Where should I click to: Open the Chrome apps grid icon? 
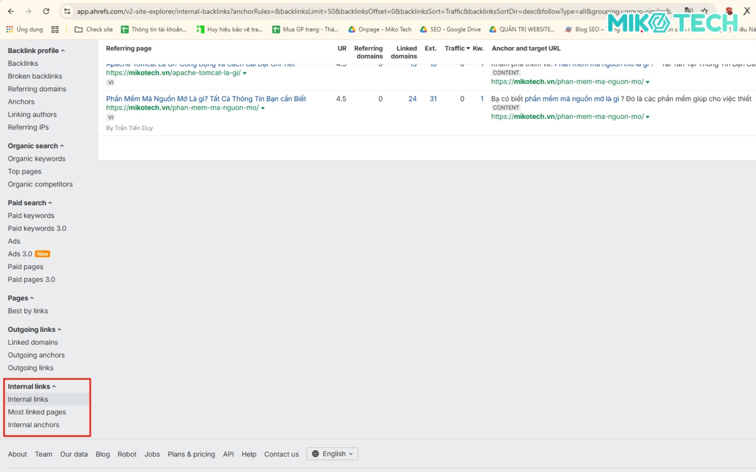tap(55, 29)
